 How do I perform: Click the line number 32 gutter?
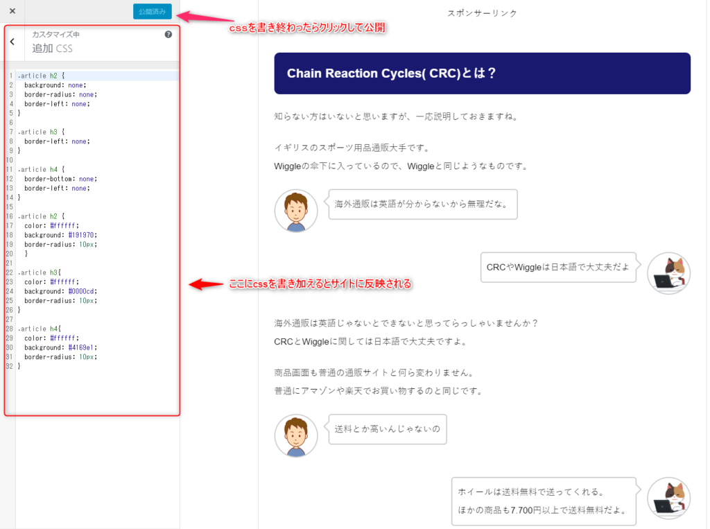(10, 366)
